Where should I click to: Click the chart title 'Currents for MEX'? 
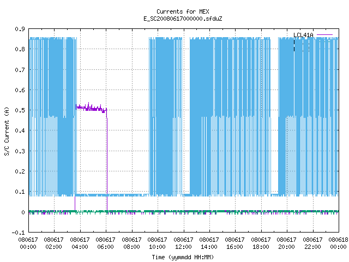[183, 11]
